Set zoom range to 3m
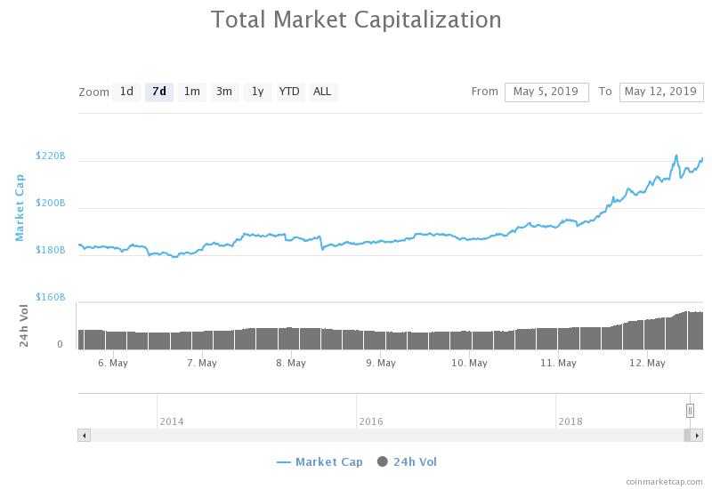The image size is (712, 489). [x=224, y=92]
